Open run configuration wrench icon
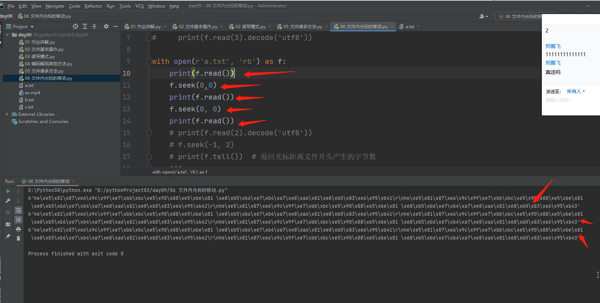This screenshot has height=303, width=600. point(8,201)
